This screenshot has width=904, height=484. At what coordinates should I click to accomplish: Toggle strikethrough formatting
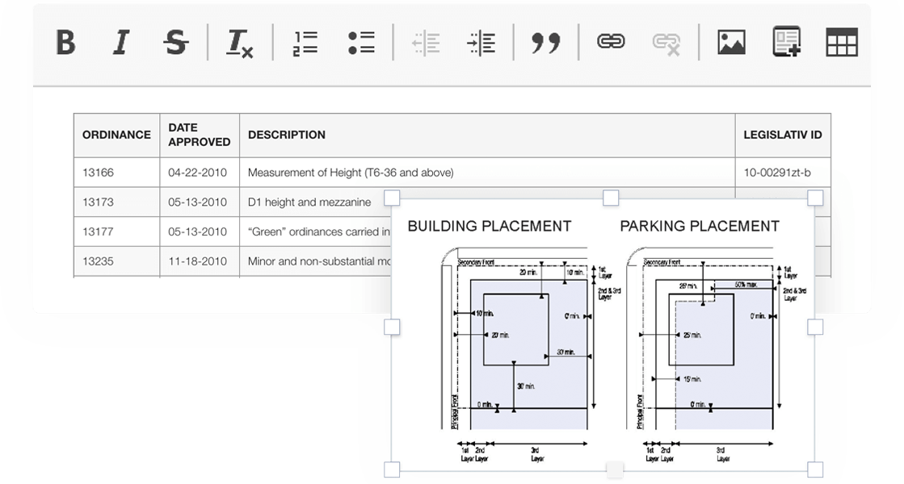click(x=175, y=43)
